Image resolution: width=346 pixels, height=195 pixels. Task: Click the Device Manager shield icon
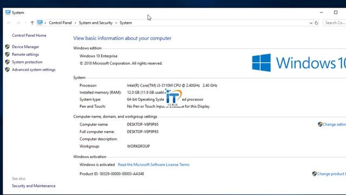pos(8,47)
